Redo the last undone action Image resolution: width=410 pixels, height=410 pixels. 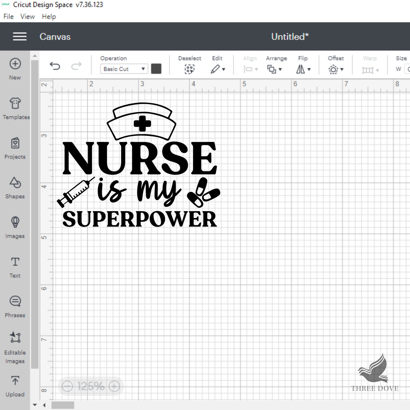pyautogui.click(x=76, y=66)
